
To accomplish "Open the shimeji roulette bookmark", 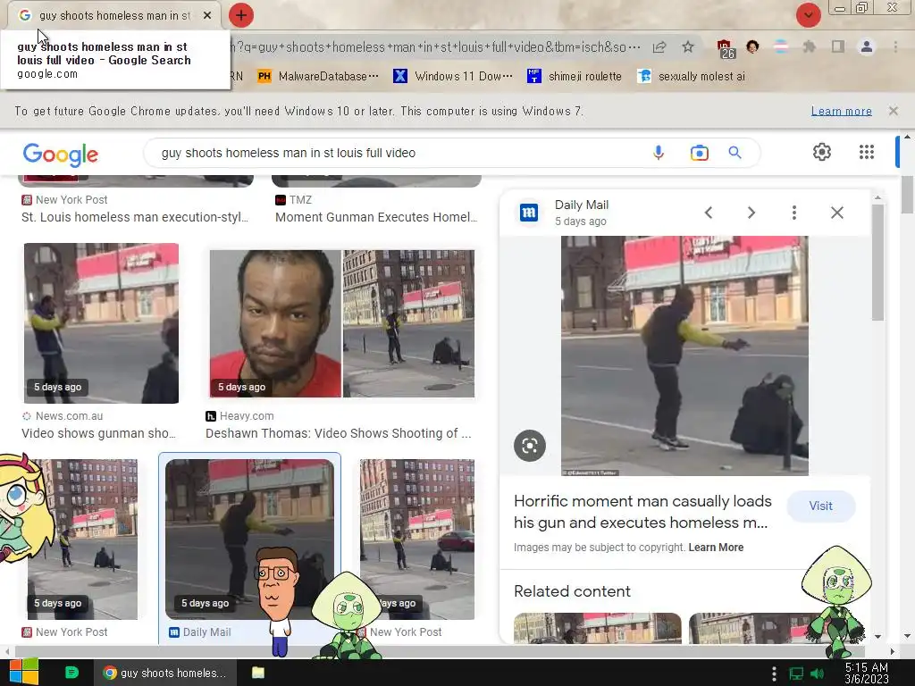I will 575,77.
